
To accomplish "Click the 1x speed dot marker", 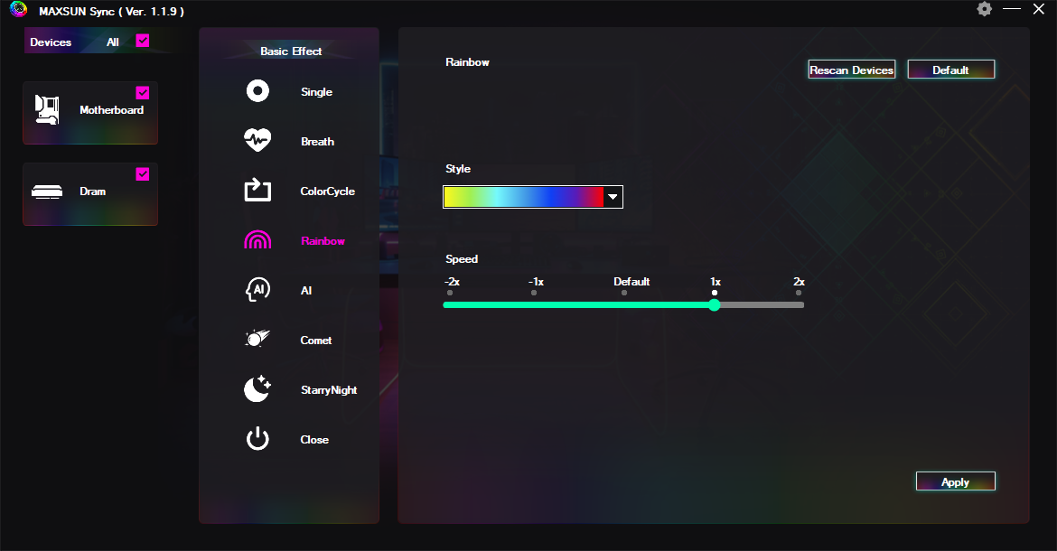I will tap(715, 293).
